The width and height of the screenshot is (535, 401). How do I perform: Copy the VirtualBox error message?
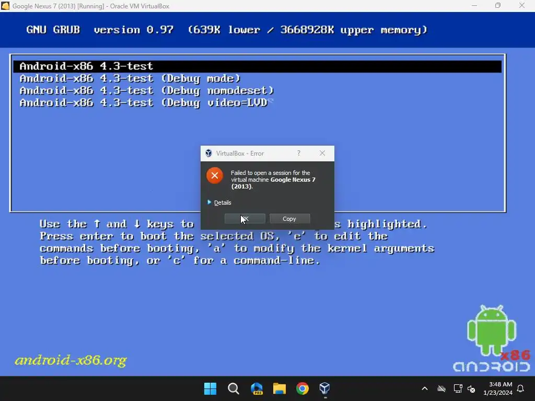289,219
